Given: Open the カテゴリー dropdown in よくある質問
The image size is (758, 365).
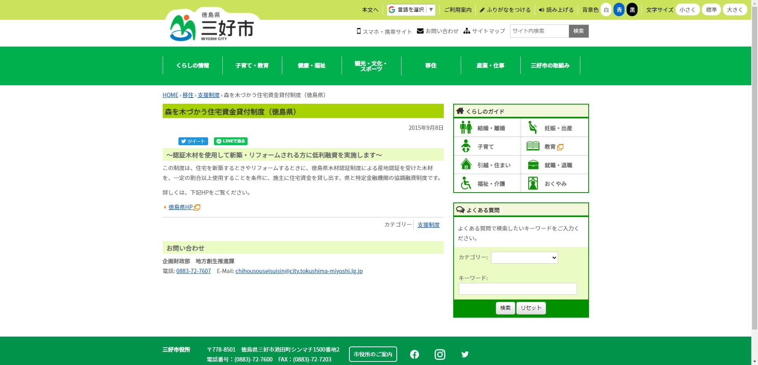Looking at the screenshot, I should 524,258.
